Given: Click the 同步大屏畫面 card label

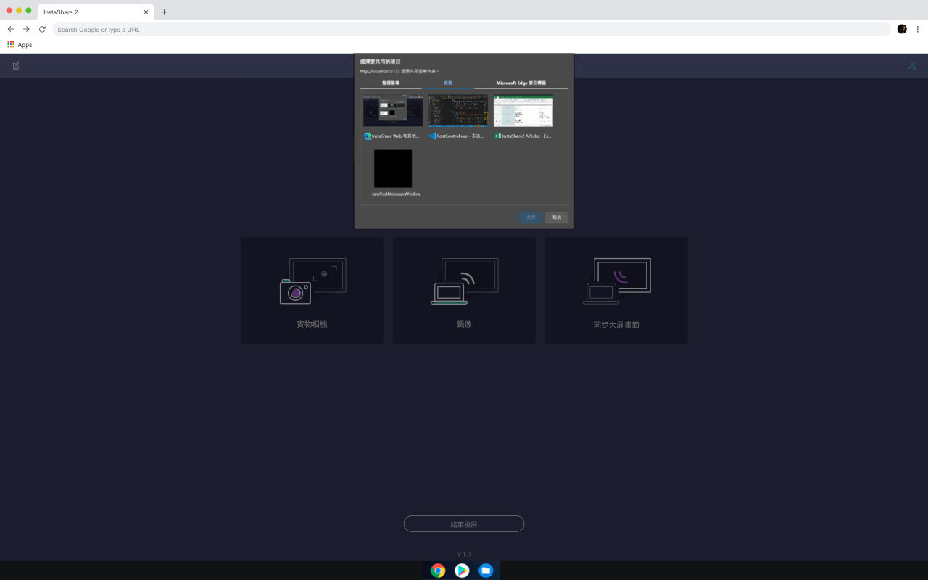Looking at the screenshot, I should [x=616, y=325].
